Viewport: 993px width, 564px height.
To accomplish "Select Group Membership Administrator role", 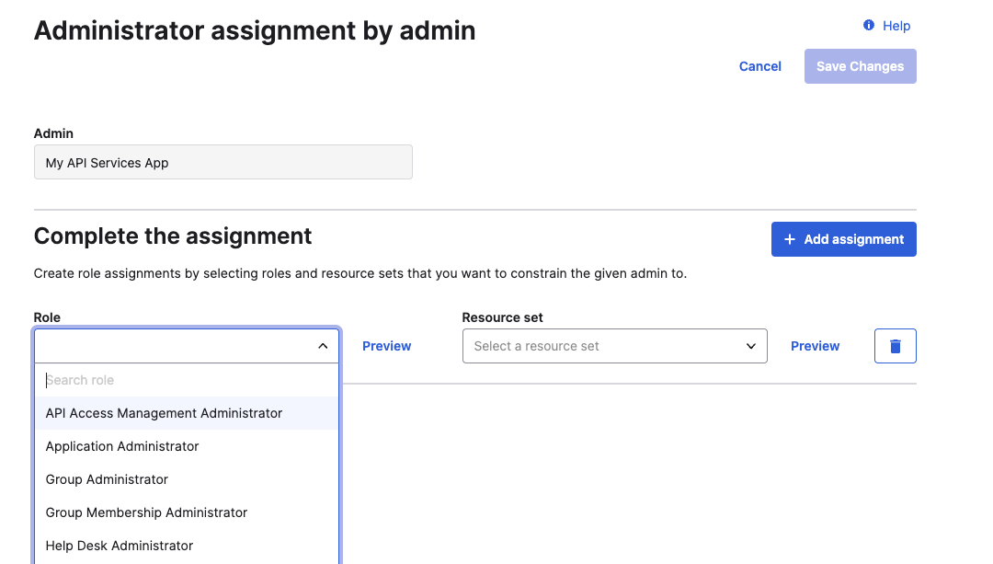I will 187,512.
